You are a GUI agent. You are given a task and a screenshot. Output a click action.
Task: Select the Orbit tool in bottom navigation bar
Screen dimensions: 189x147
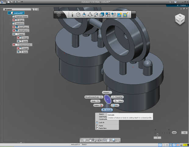click(99, 140)
